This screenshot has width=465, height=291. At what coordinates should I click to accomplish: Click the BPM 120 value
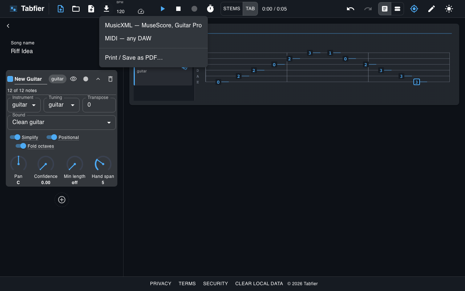tap(121, 12)
